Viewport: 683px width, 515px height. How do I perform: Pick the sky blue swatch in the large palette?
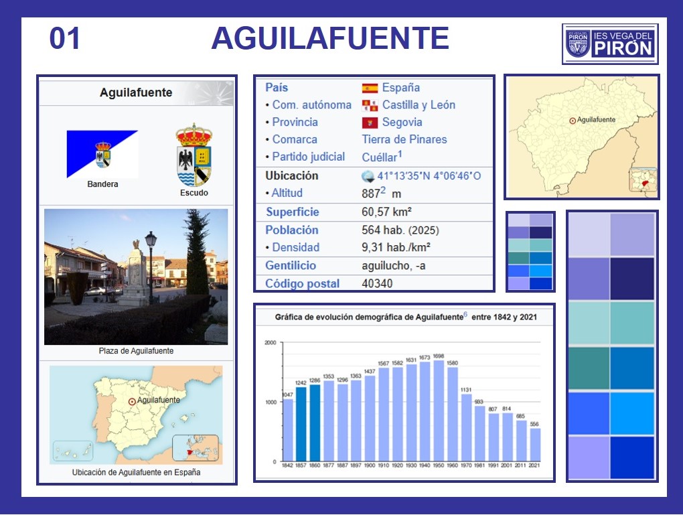(x=632, y=413)
